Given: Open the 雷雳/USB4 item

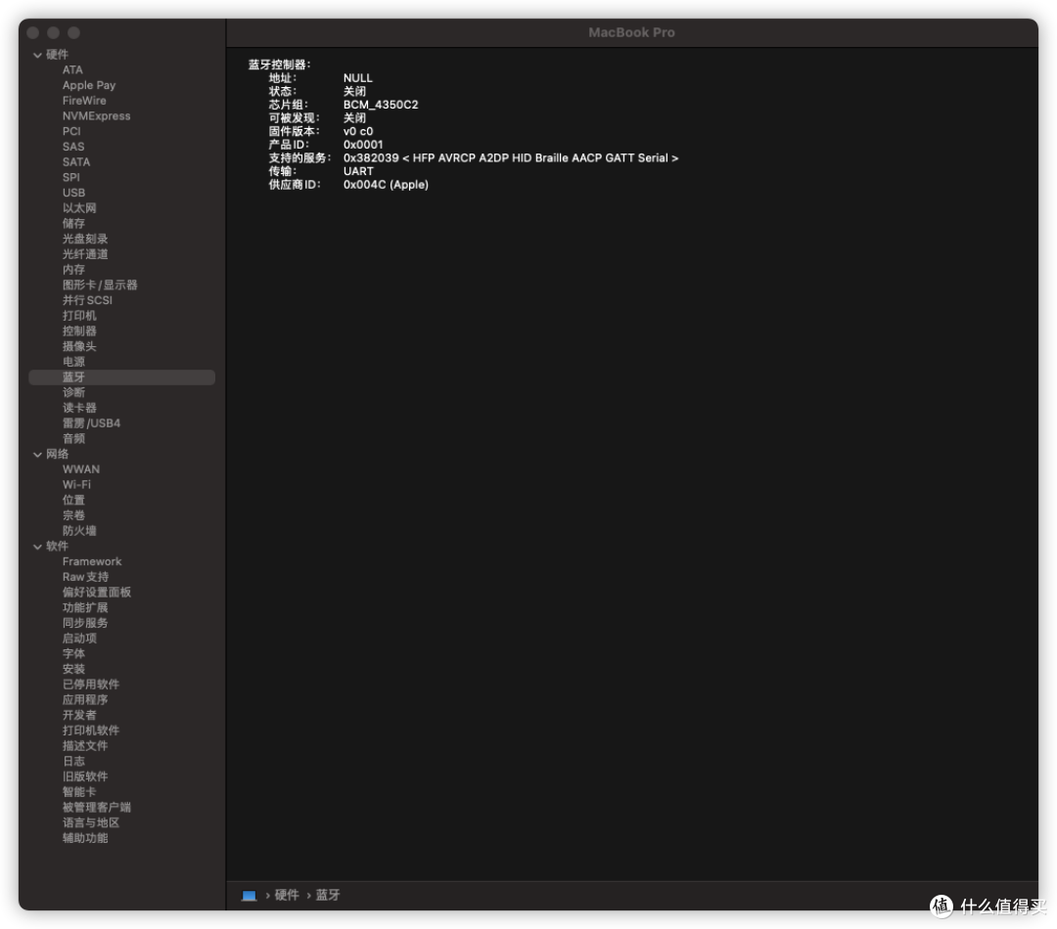Looking at the screenshot, I should (91, 423).
